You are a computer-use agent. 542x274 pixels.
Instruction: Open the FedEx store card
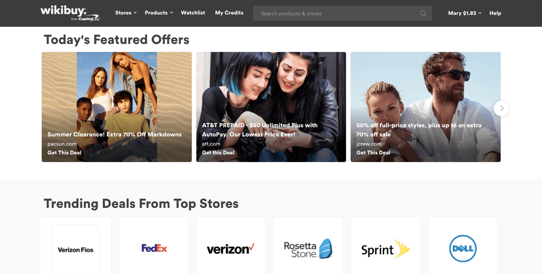coord(154,245)
